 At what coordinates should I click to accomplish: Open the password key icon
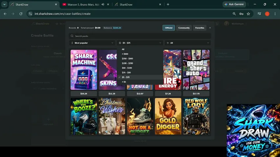coord(241,14)
